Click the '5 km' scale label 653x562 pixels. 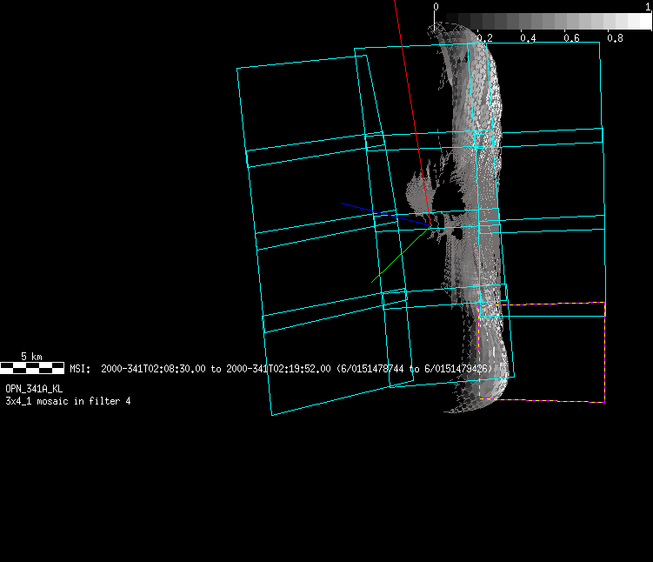(x=31, y=357)
